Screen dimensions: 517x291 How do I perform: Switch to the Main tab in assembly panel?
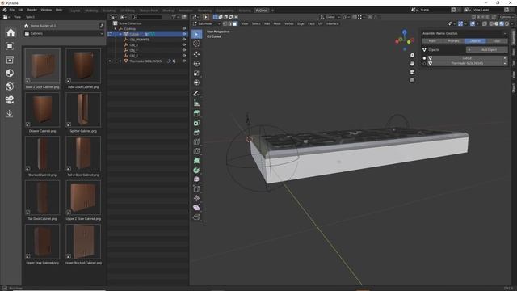pos(432,41)
